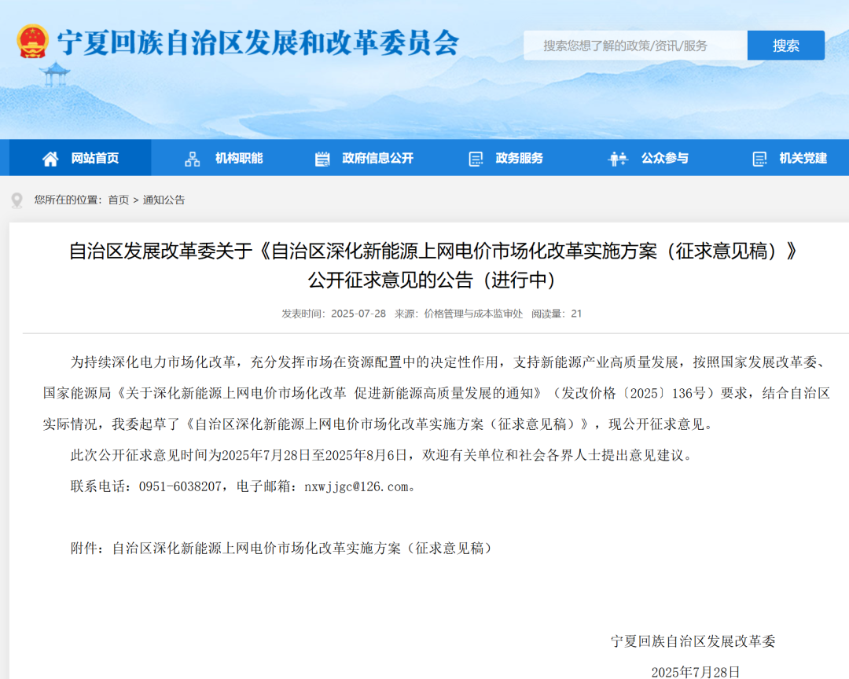Click the announcement title heading

click(x=432, y=266)
